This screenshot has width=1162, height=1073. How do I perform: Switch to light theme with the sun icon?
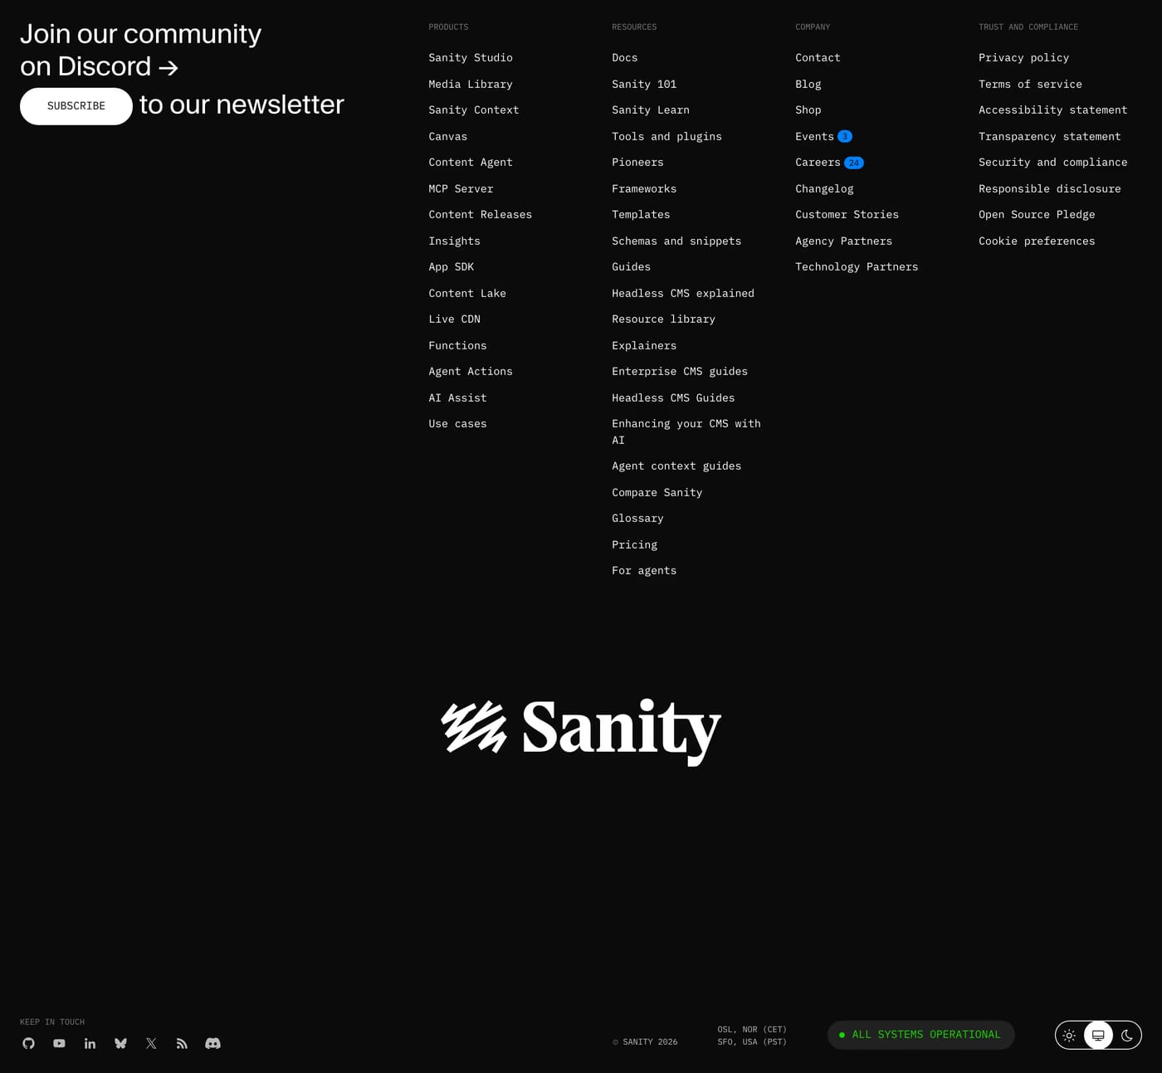[1069, 1035]
